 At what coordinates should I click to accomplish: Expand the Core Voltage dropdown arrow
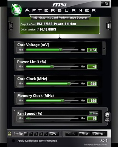pyautogui.click(x=104, y=49)
